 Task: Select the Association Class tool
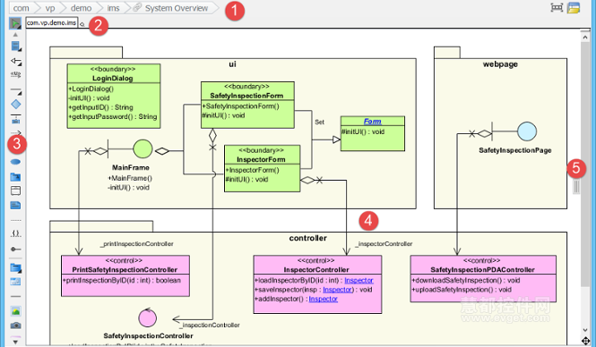(15, 120)
